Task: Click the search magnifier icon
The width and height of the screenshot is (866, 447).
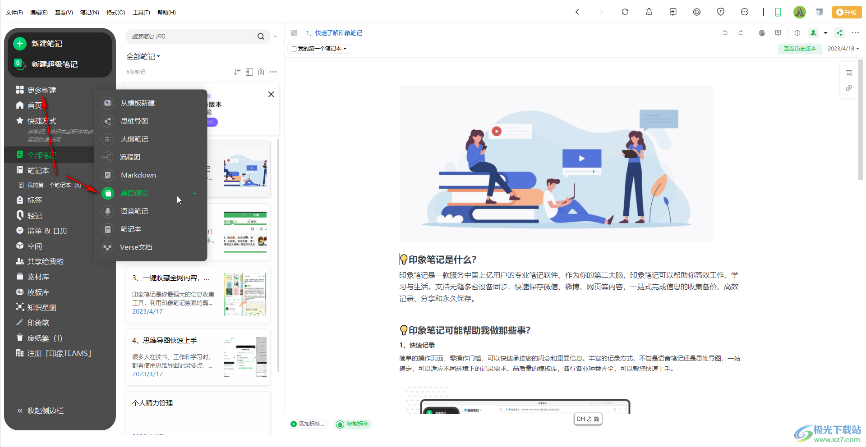Action: 261,36
